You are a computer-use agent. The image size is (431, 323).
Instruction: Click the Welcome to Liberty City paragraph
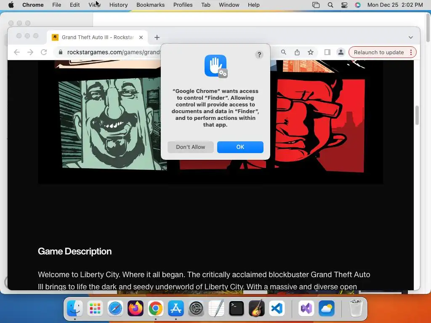[x=204, y=281]
